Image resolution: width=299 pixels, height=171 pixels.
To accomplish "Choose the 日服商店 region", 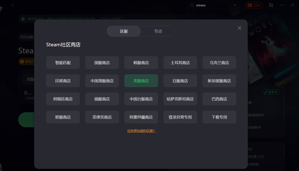I will pyautogui.click(x=180, y=81).
